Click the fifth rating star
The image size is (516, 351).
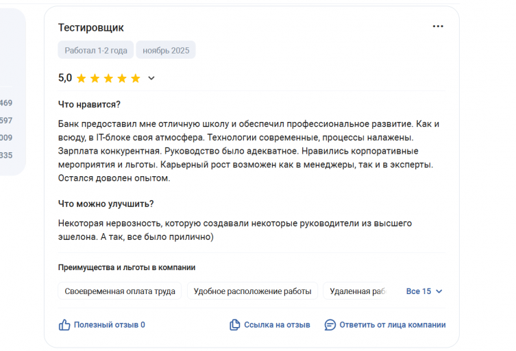(x=136, y=78)
